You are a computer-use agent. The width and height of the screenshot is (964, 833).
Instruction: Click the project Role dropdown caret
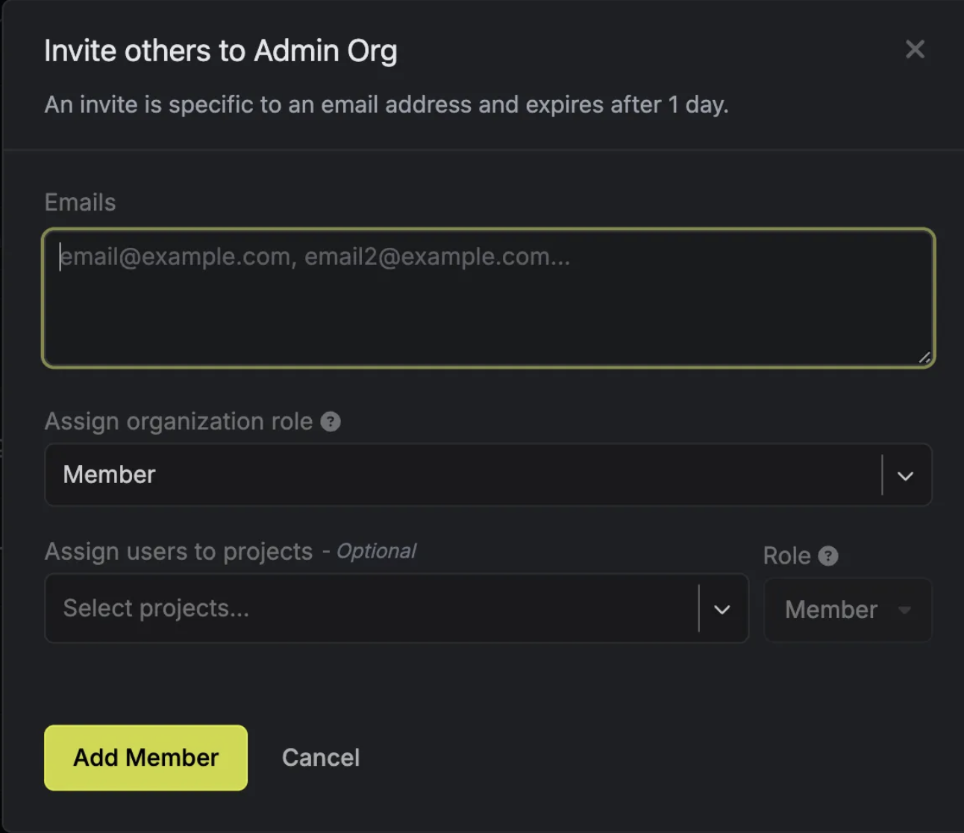click(904, 610)
